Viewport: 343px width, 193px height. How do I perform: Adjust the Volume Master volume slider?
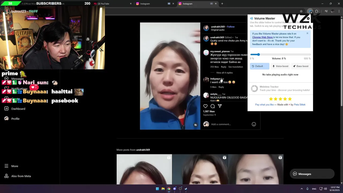click(280, 55)
